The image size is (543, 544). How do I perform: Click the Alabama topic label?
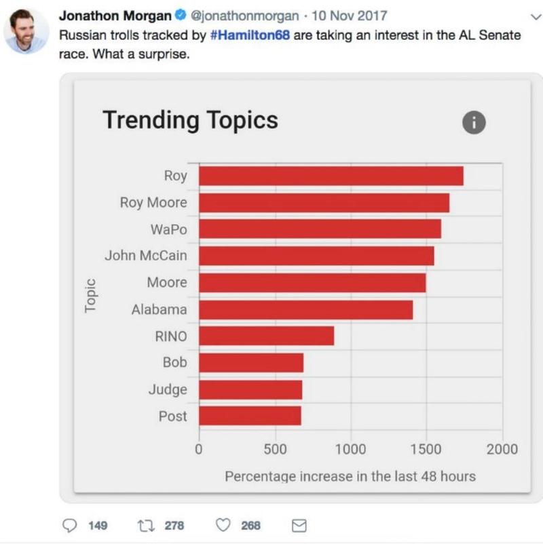click(159, 309)
